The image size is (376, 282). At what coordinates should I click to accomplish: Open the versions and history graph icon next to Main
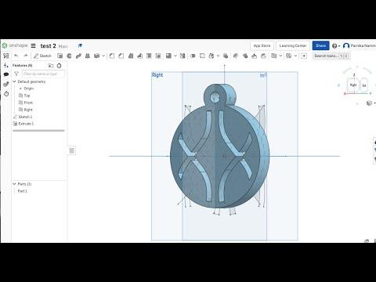click(80, 45)
